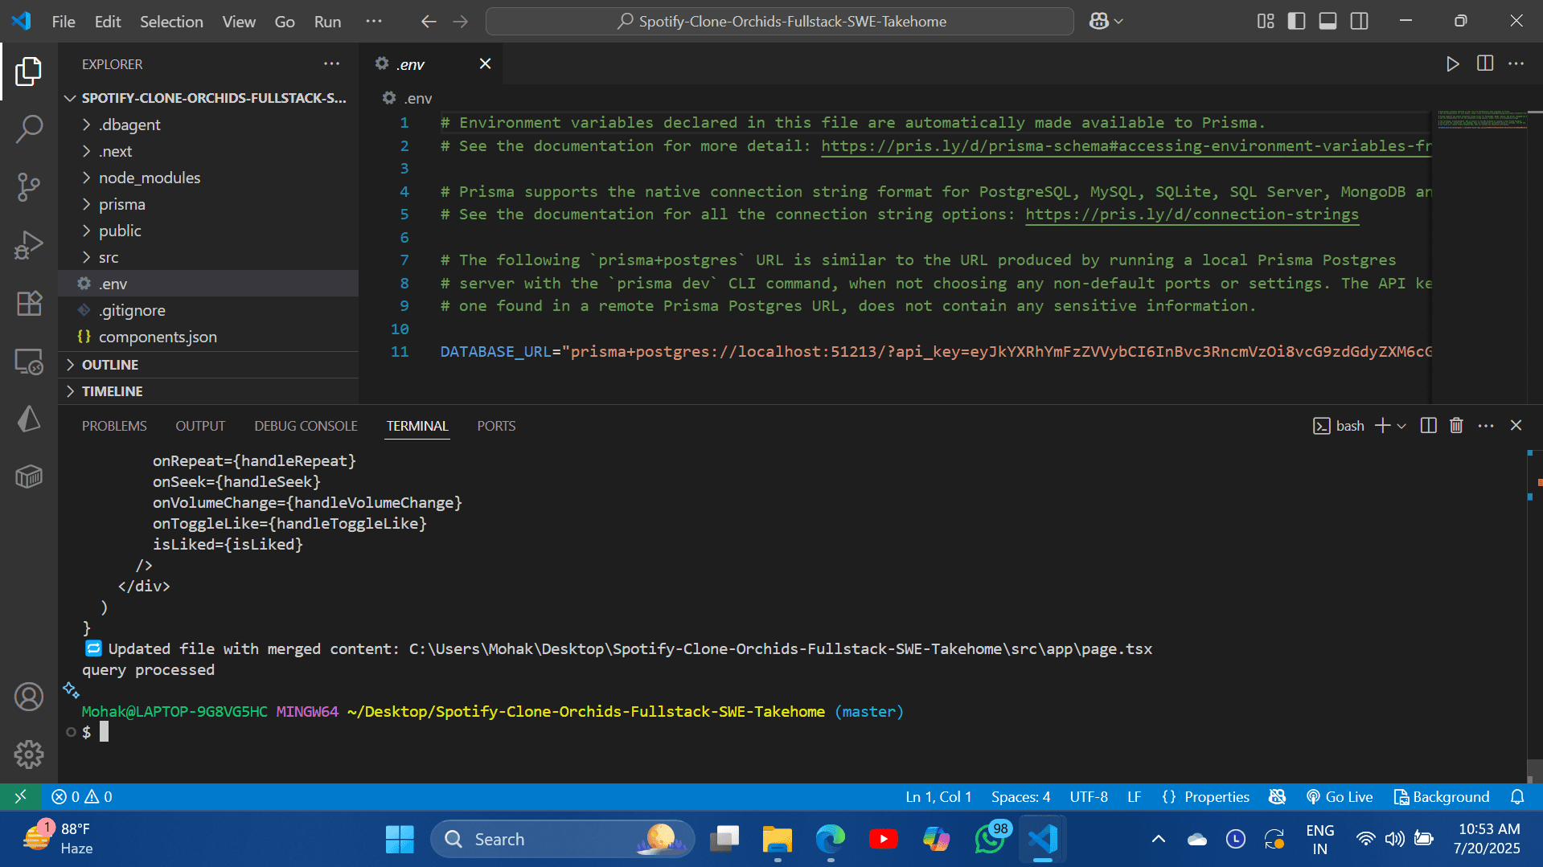
Task: Open the File menu
Action: click(64, 22)
